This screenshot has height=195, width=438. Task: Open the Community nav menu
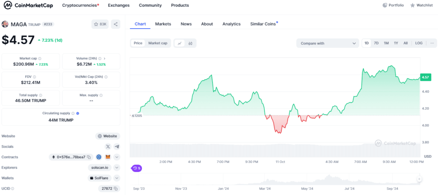tap(150, 5)
